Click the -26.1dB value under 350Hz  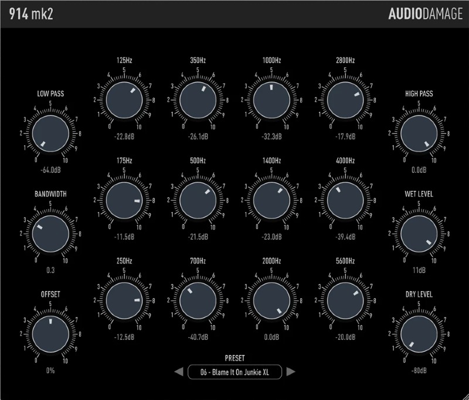point(198,136)
